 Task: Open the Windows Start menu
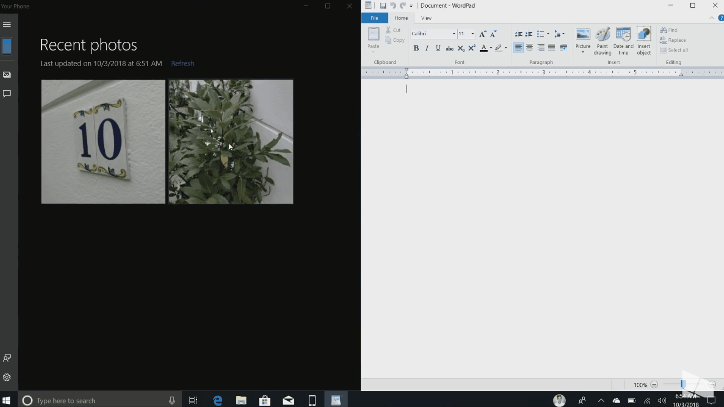coord(7,400)
